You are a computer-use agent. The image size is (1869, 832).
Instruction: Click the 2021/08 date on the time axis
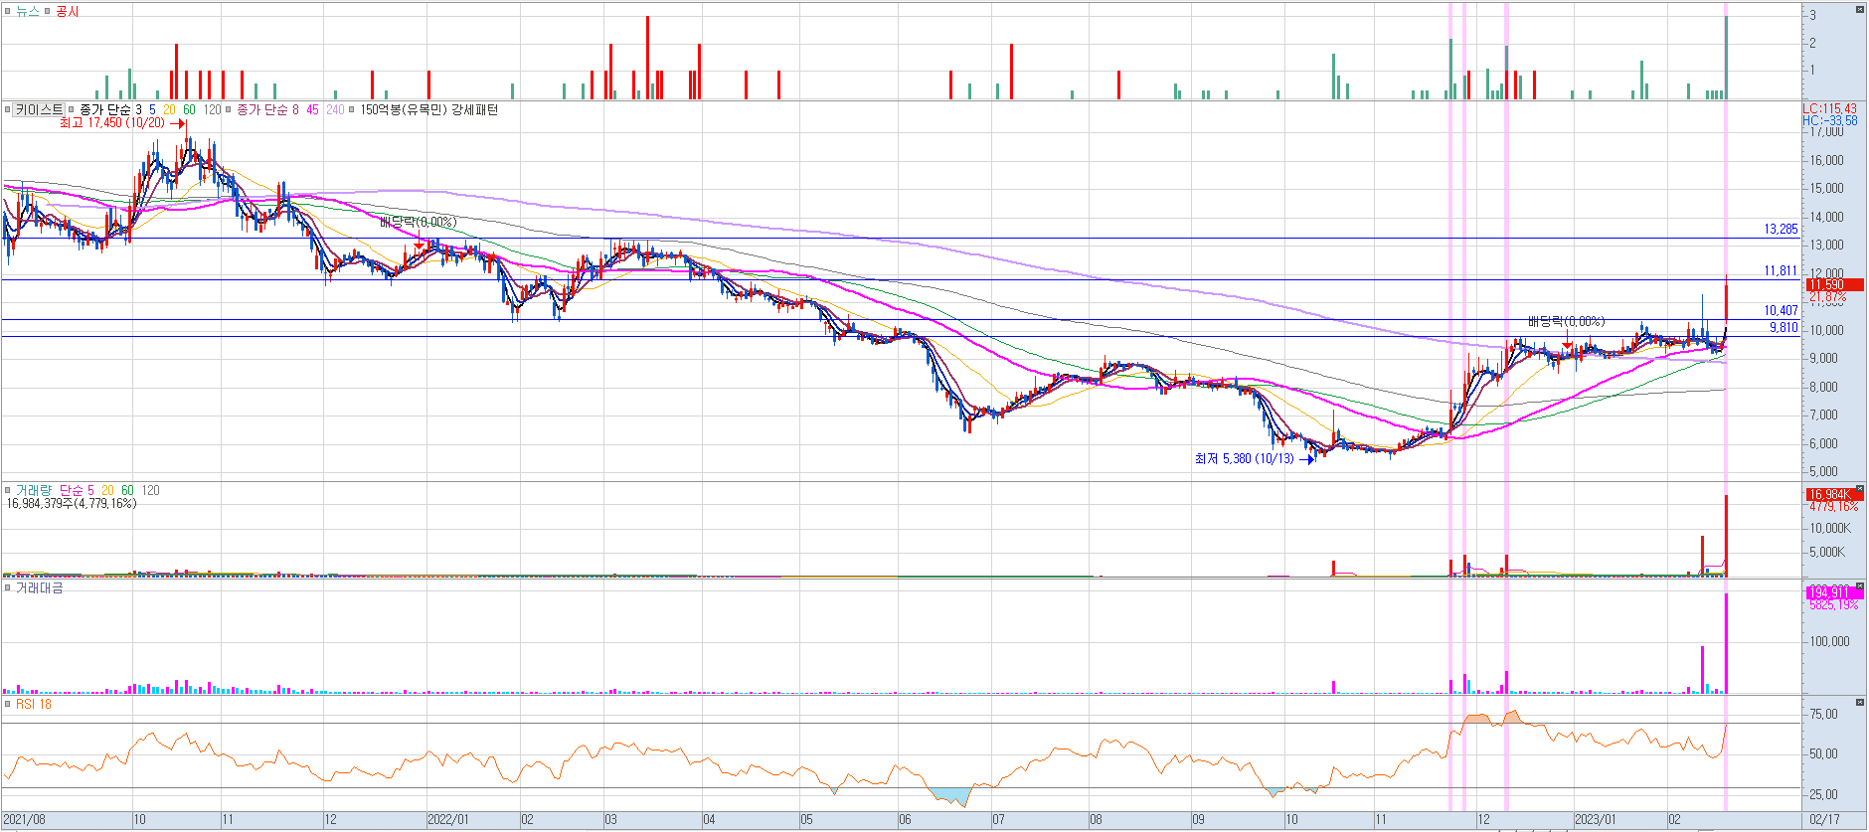click(x=25, y=820)
